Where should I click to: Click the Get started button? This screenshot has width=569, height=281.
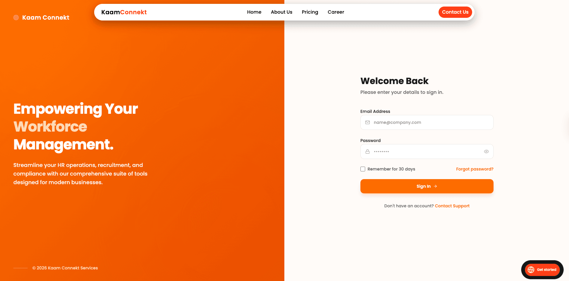point(542,270)
